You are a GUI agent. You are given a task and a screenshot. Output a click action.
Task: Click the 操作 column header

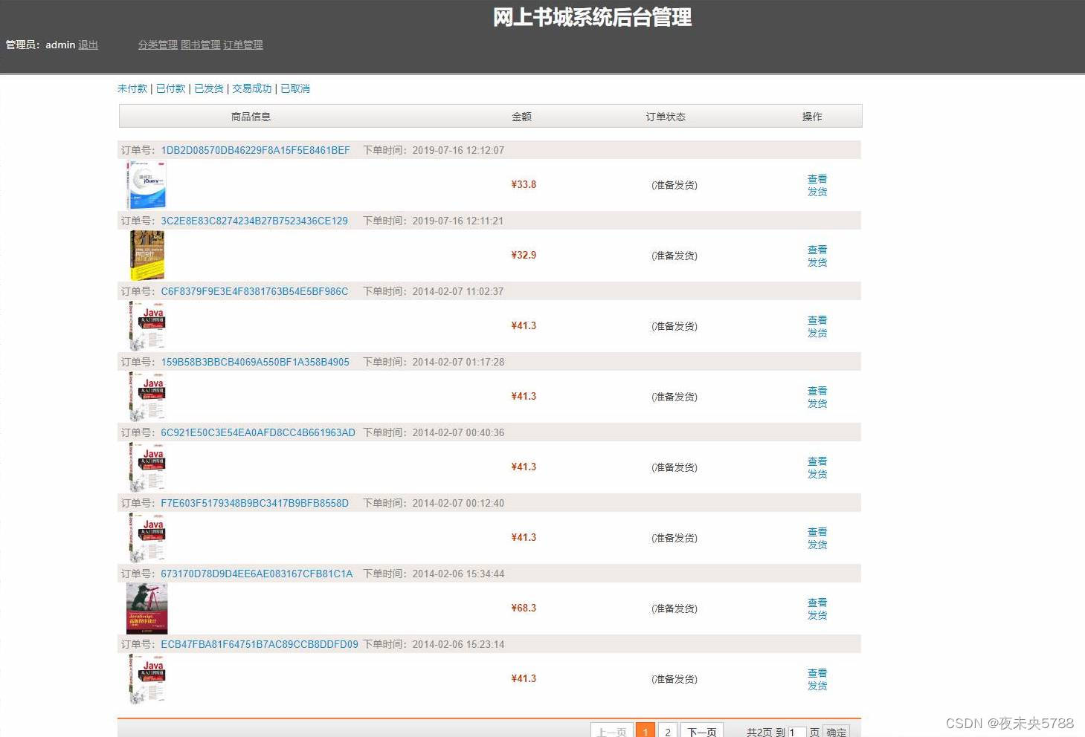[x=812, y=117]
